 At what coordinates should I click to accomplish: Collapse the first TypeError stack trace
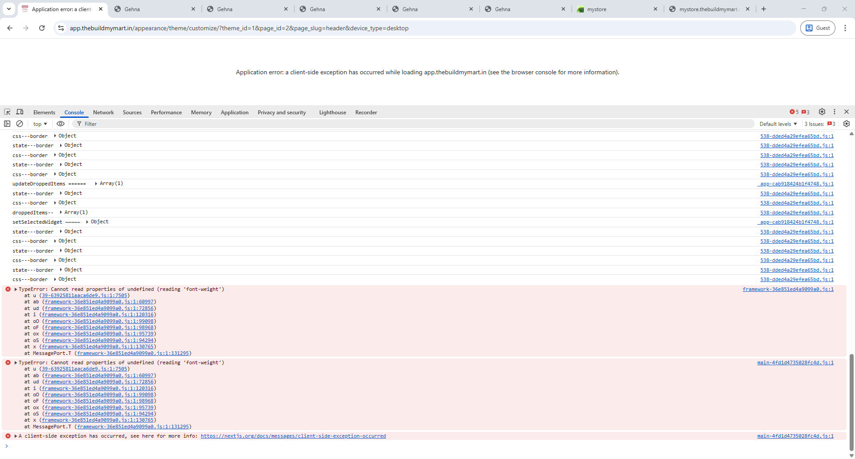tap(16, 289)
